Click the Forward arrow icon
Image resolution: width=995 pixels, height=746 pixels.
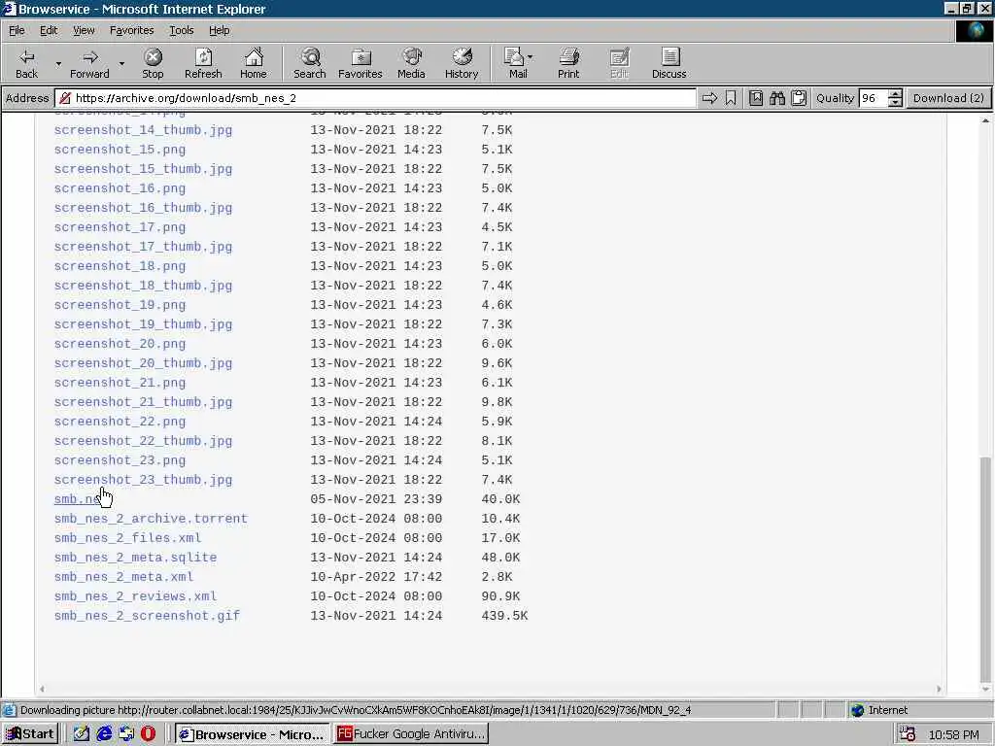90,57
